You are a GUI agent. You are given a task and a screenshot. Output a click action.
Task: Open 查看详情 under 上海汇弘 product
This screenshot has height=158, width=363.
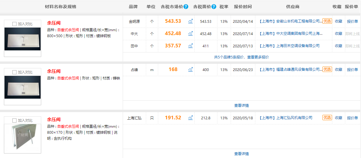coord(241,154)
